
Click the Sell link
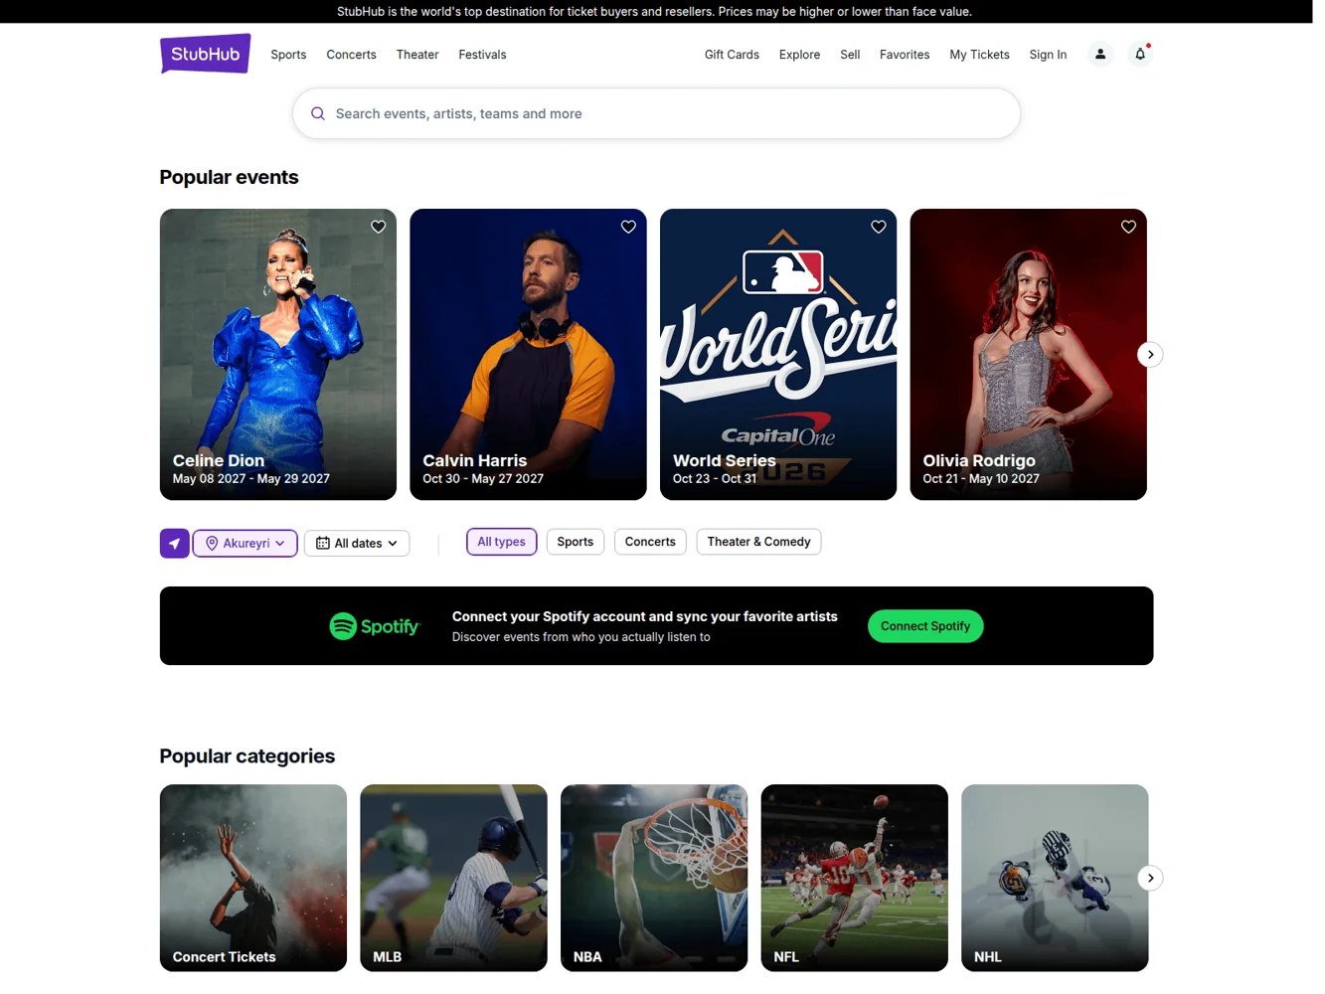click(x=850, y=55)
